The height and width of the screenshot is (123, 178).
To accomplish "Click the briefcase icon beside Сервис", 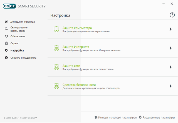I will pos(6,44).
